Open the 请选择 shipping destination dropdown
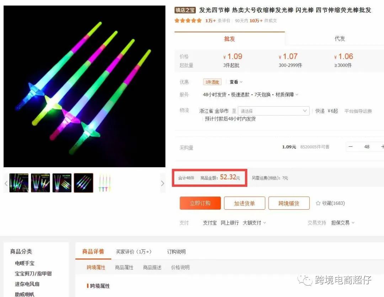The width and height of the screenshot is (384, 297). pyautogui.click(x=273, y=111)
